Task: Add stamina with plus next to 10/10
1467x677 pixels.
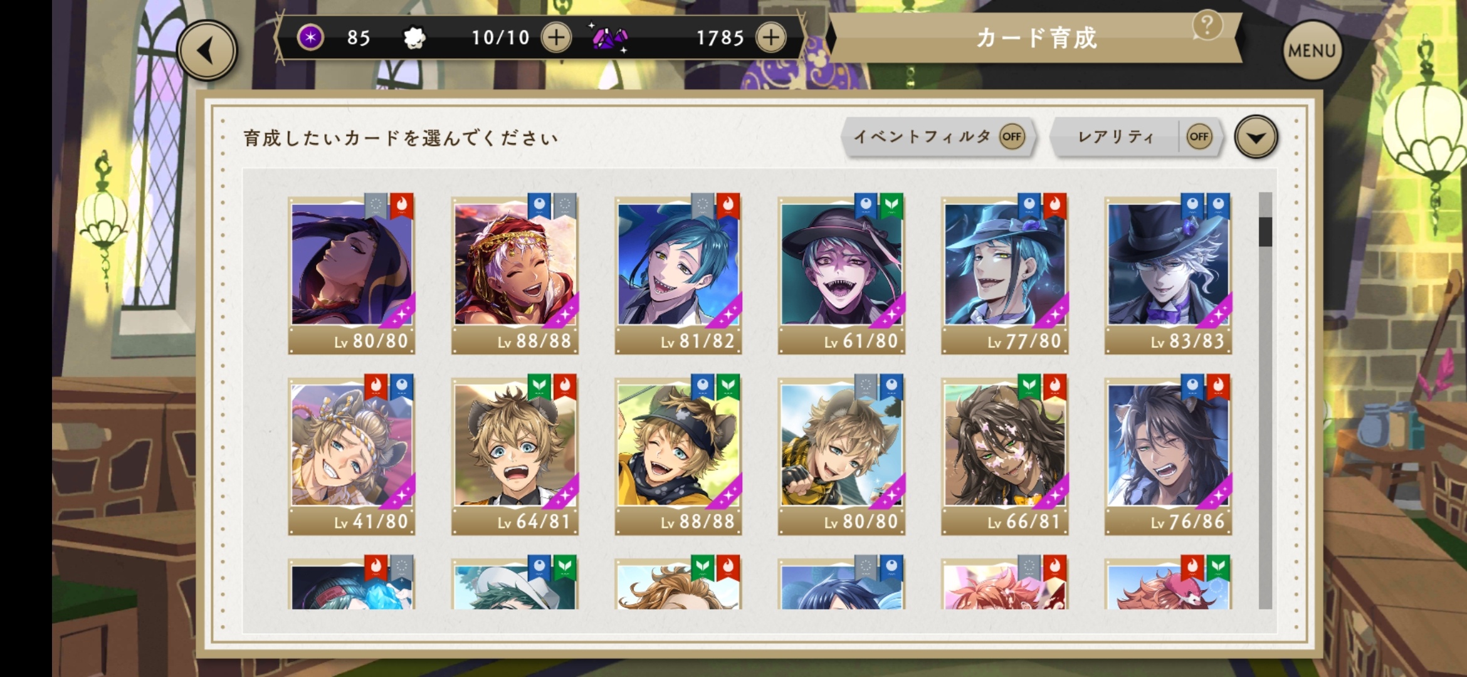Action: pyautogui.click(x=556, y=38)
